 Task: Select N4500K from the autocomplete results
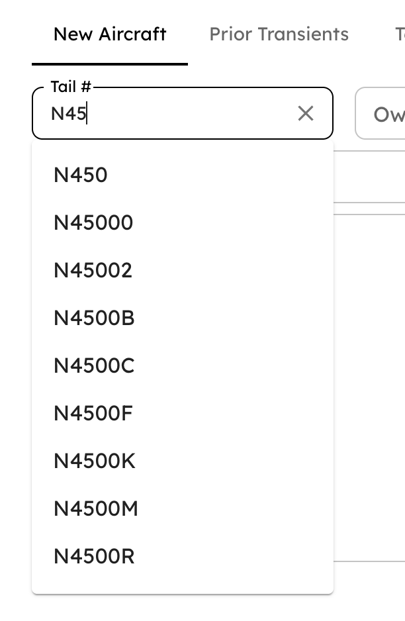[x=94, y=461]
